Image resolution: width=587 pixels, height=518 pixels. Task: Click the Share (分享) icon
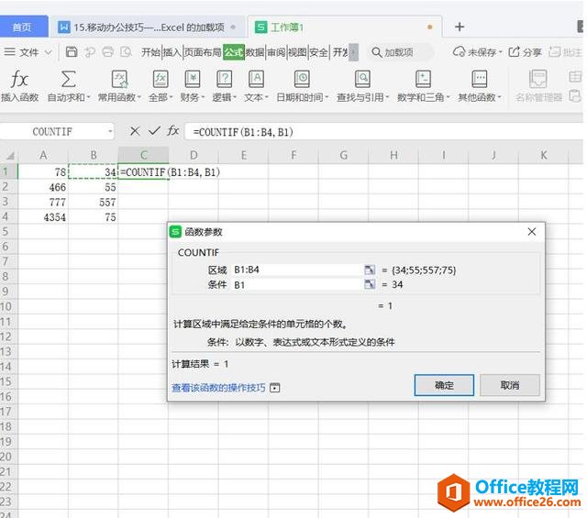point(514,51)
